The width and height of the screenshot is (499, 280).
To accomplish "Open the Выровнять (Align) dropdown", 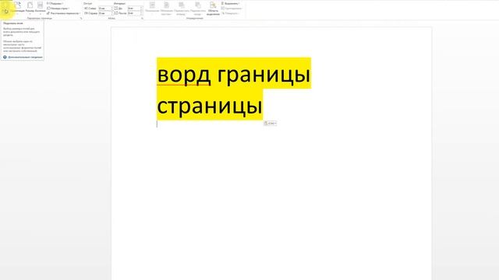I will [x=231, y=3].
